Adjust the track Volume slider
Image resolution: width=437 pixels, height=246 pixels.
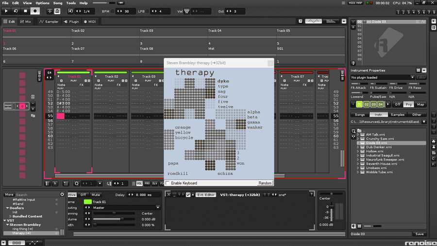(114, 219)
